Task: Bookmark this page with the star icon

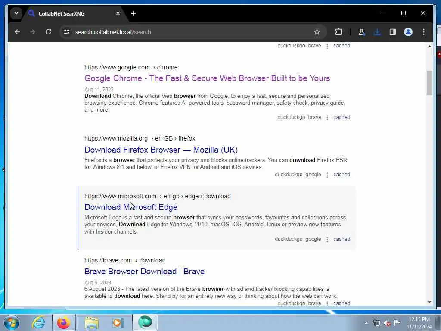Action: pyautogui.click(x=317, y=32)
